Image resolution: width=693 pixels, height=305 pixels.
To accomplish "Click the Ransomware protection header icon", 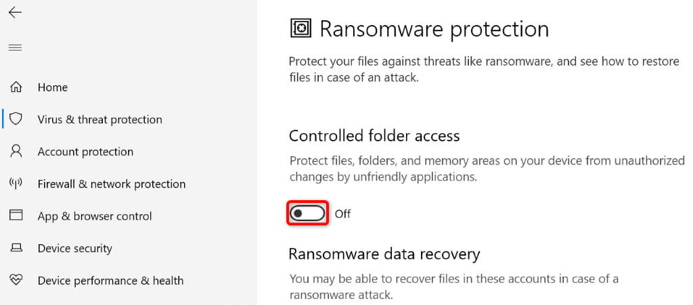I will (300, 28).
